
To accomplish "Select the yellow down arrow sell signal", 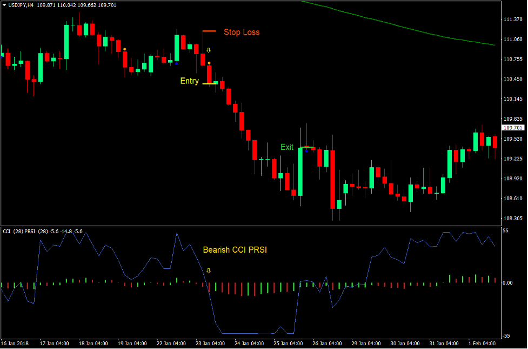I will (208, 50).
